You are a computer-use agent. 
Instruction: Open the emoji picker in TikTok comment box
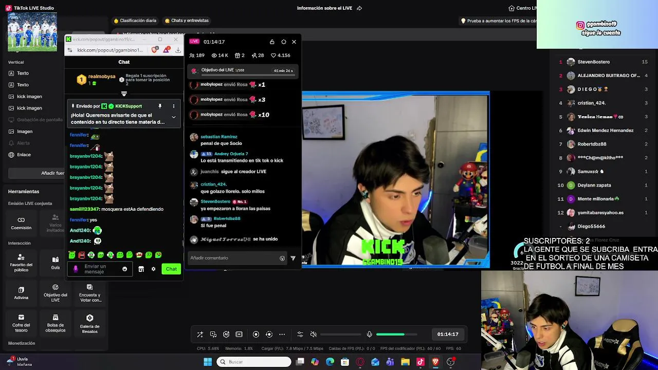(x=282, y=258)
